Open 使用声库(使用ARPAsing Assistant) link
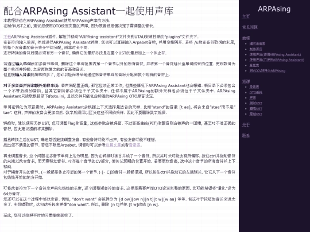310x232 pixels. [275, 54]
